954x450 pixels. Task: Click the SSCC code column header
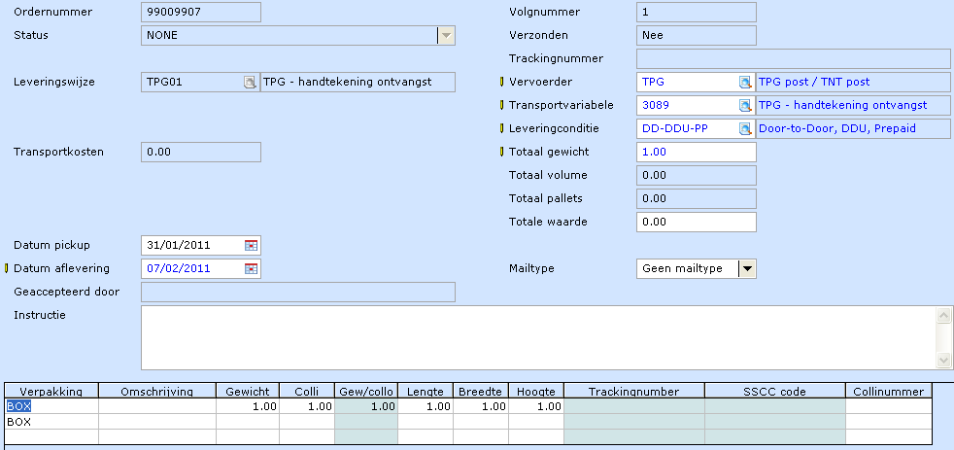click(775, 391)
